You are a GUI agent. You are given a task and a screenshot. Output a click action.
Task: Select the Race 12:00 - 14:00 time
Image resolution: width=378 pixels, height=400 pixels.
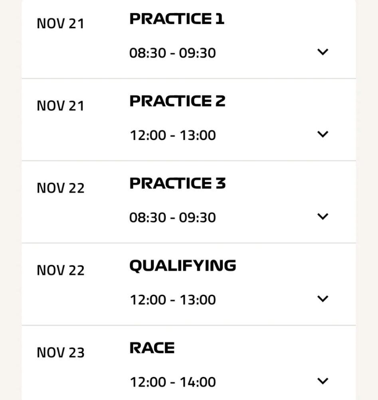(172, 382)
